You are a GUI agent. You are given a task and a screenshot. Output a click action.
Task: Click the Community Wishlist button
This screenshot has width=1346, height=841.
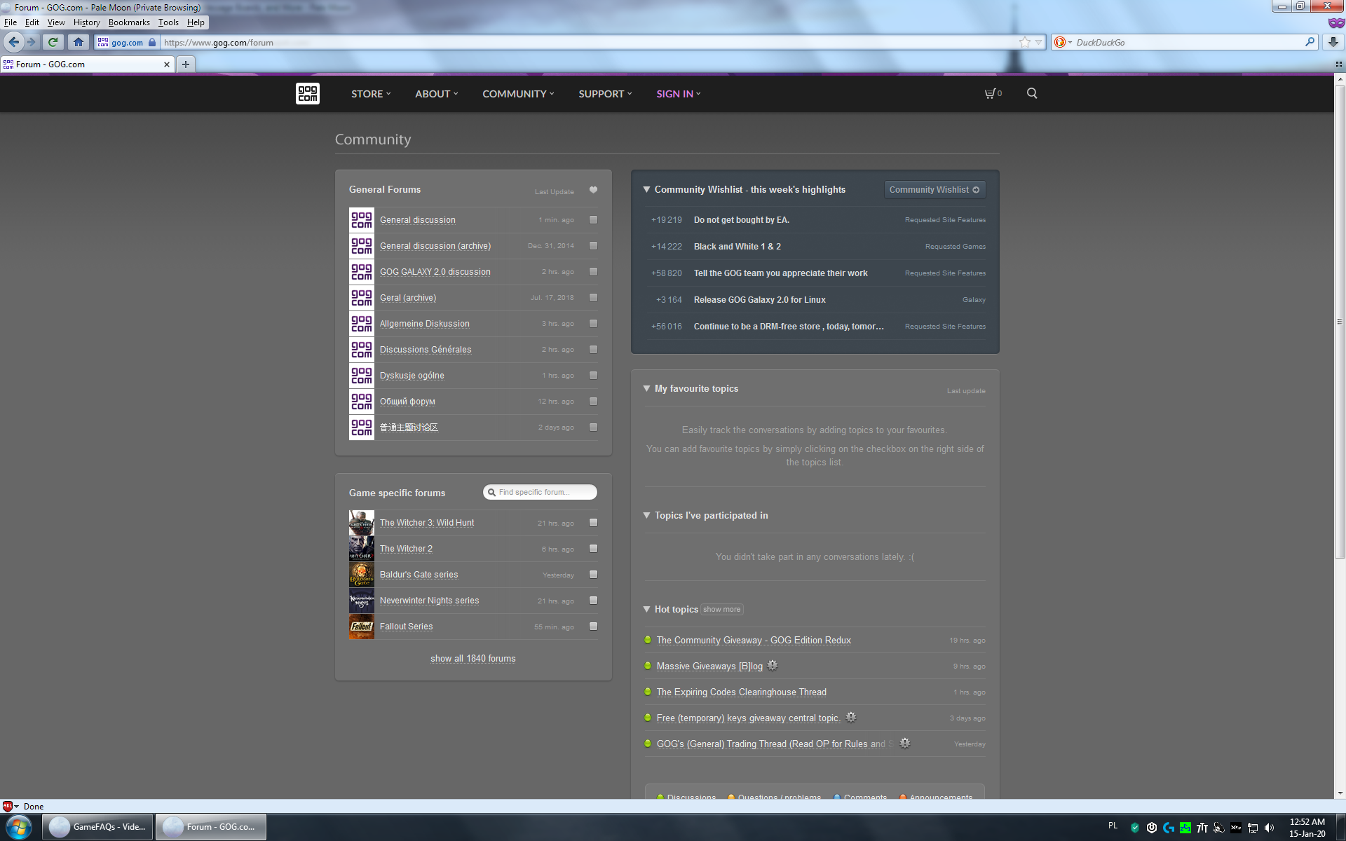(x=934, y=190)
